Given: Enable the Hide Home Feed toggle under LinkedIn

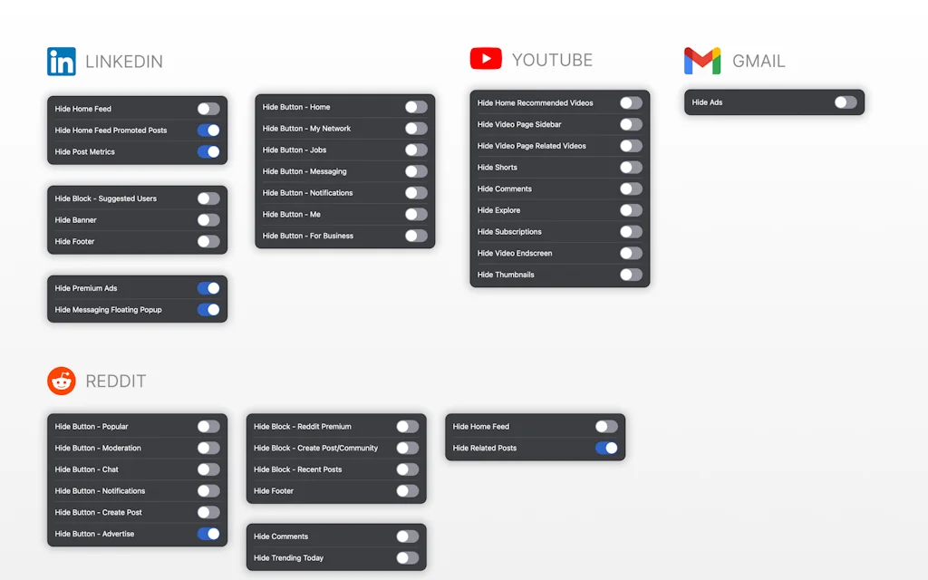Looking at the screenshot, I should [x=208, y=109].
